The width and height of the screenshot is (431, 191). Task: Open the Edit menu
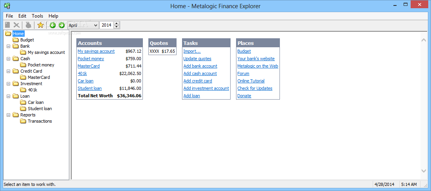coord(22,16)
